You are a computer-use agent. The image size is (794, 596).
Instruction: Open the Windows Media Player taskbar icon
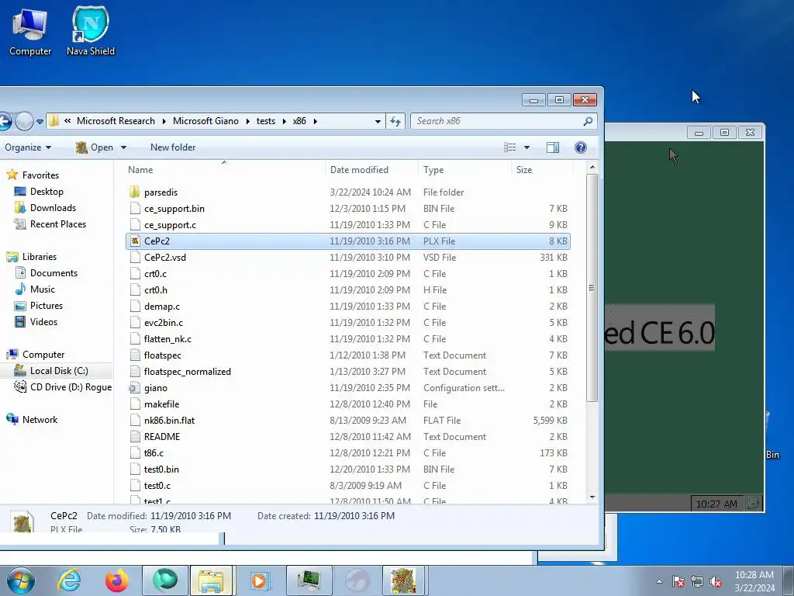(259, 580)
